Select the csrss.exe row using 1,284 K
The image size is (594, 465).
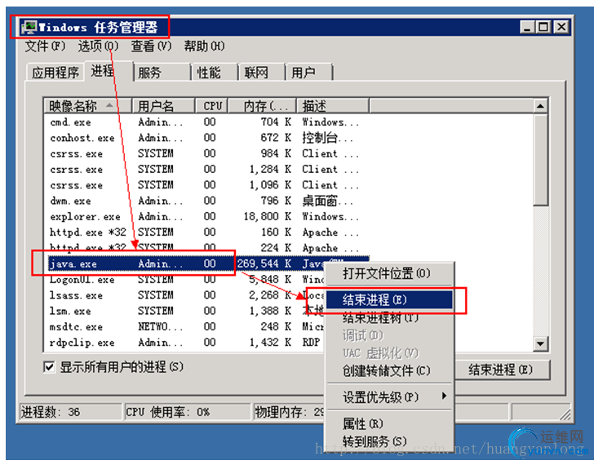[207, 169]
